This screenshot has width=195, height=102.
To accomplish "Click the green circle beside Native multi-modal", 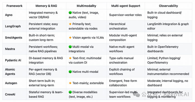I will [x=70, y=72].
